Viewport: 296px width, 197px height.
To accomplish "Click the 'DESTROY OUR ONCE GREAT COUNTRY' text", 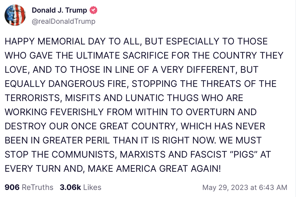I will [90, 126].
